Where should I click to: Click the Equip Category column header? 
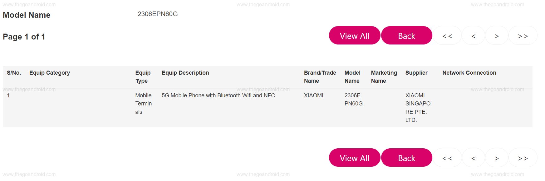(50, 73)
